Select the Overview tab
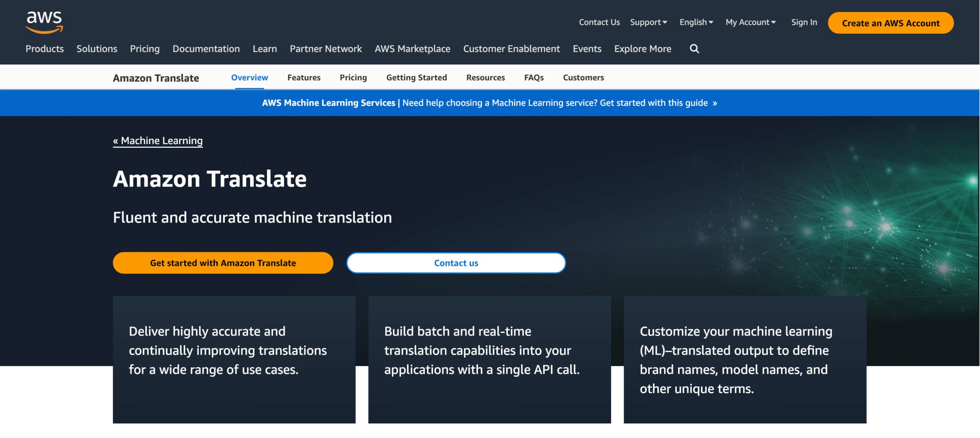The image size is (980, 438). pyautogui.click(x=249, y=77)
